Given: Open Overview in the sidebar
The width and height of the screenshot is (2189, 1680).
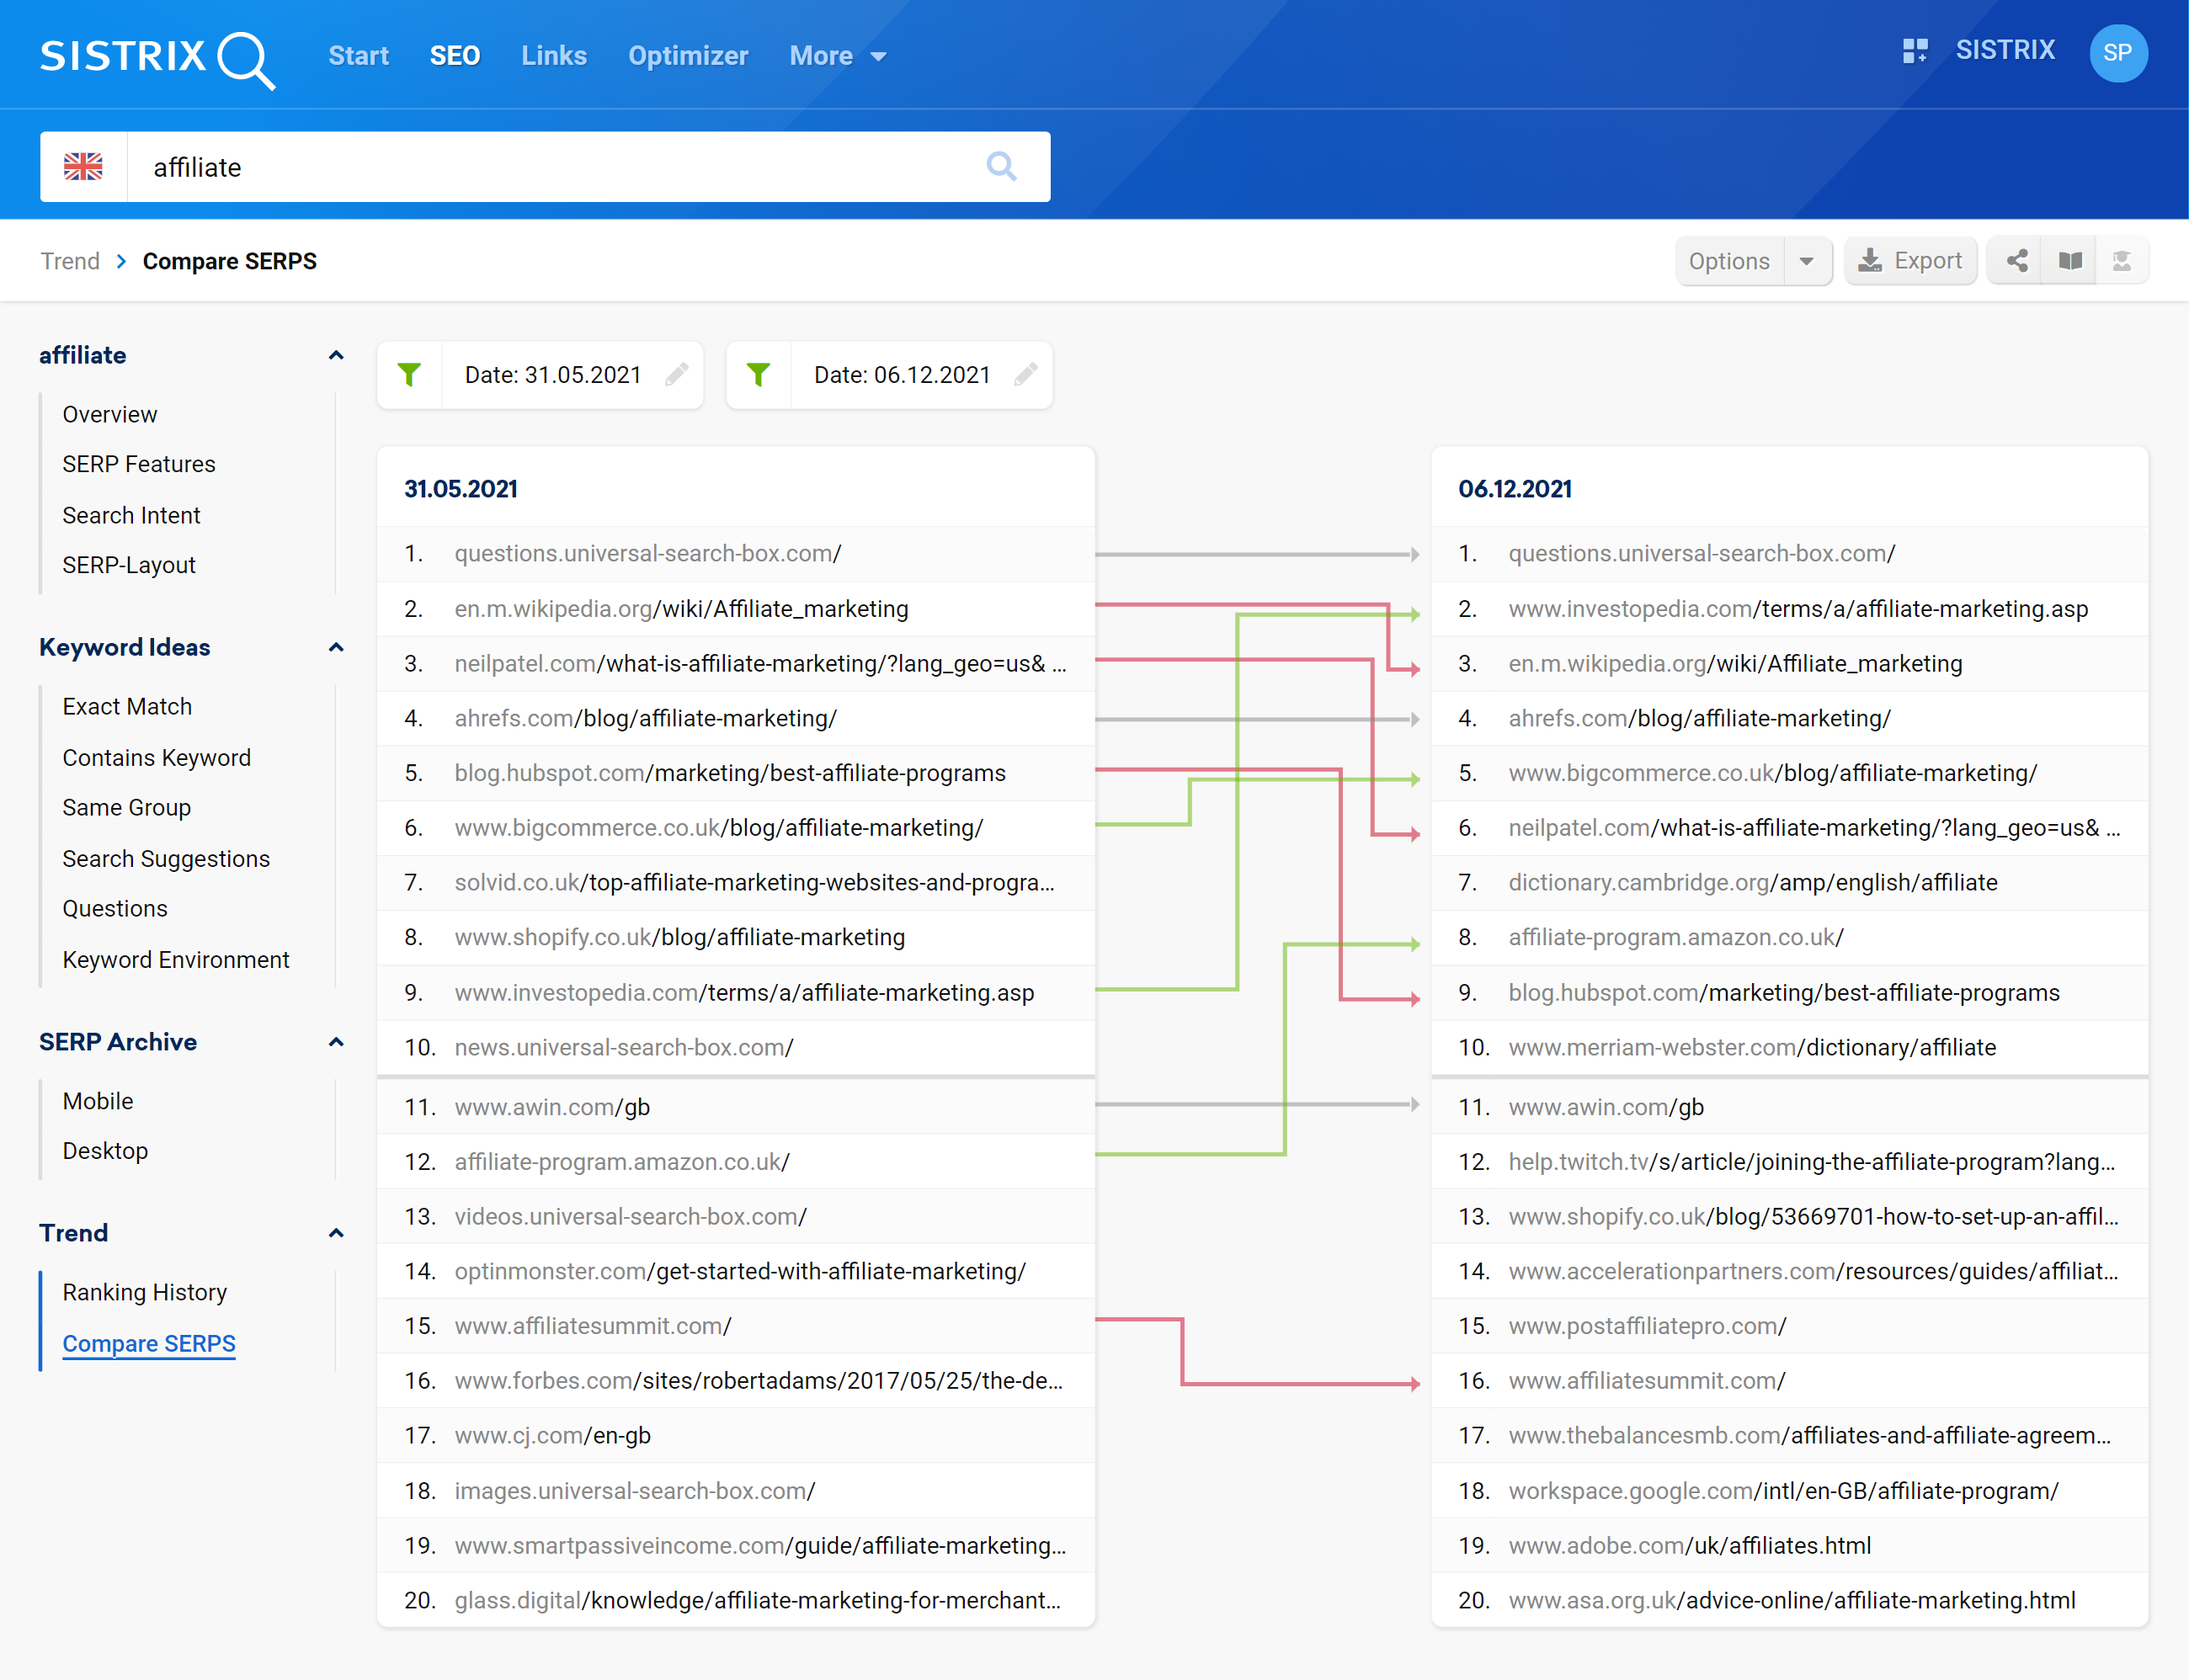Looking at the screenshot, I should click(110, 414).
